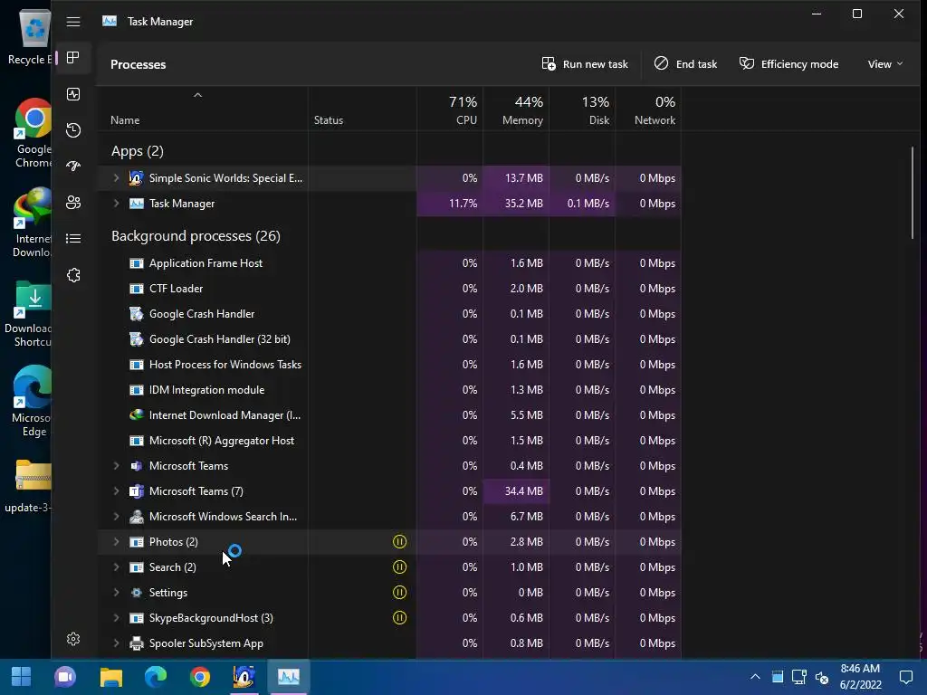Open Microsoft Edge from the taskbar
Image resolution: width=927 pixels, height=695 pixels.
coord(156,677)
